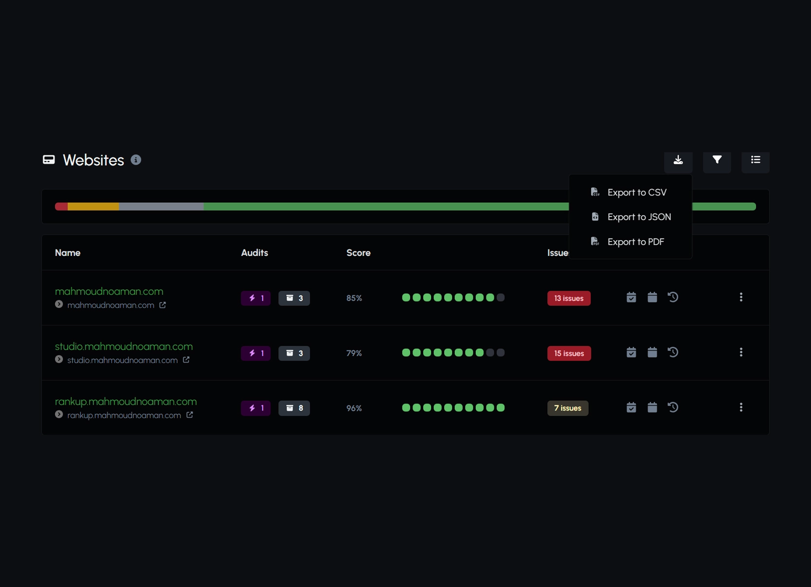Click the 96% score value
The image size is (811, 587).
pos(354,408)
